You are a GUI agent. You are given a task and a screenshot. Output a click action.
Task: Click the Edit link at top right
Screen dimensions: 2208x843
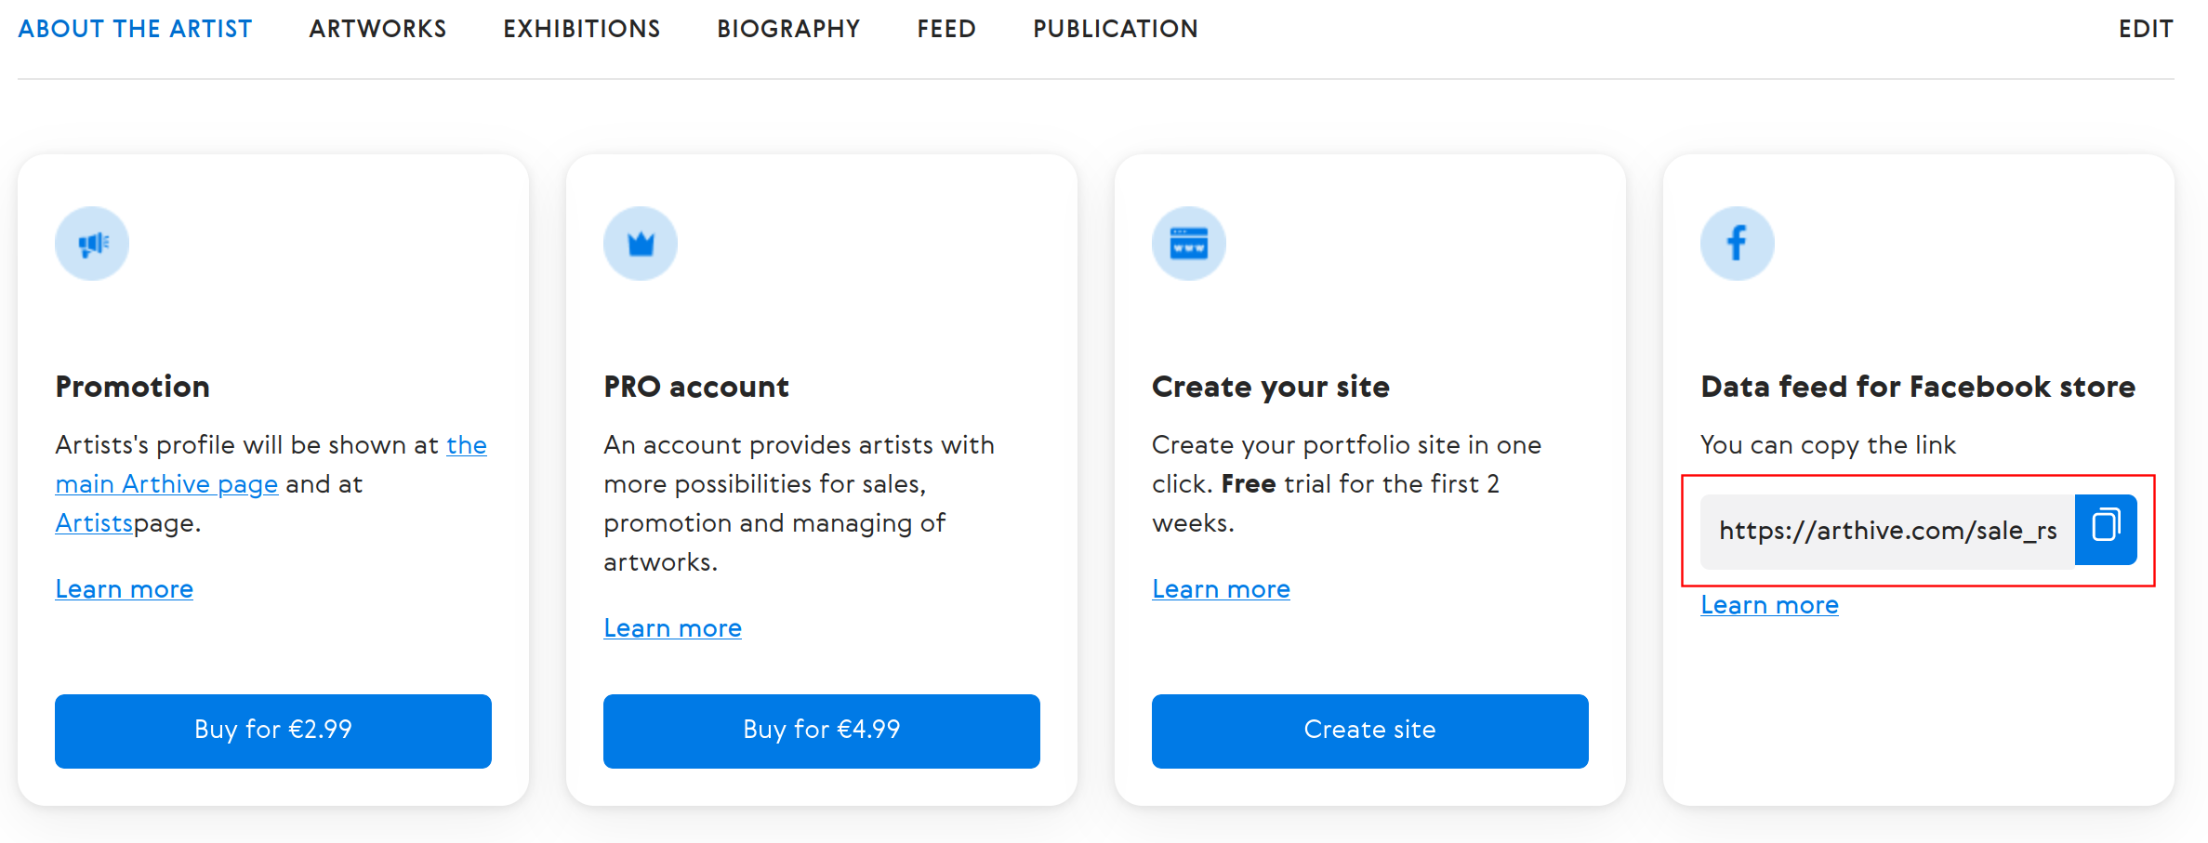point(2146,29)
